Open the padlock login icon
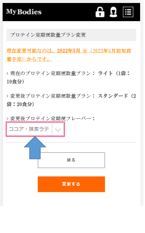The height and width of the screenshot is (233, 145). pyautogui.click(x=100, y=12)
